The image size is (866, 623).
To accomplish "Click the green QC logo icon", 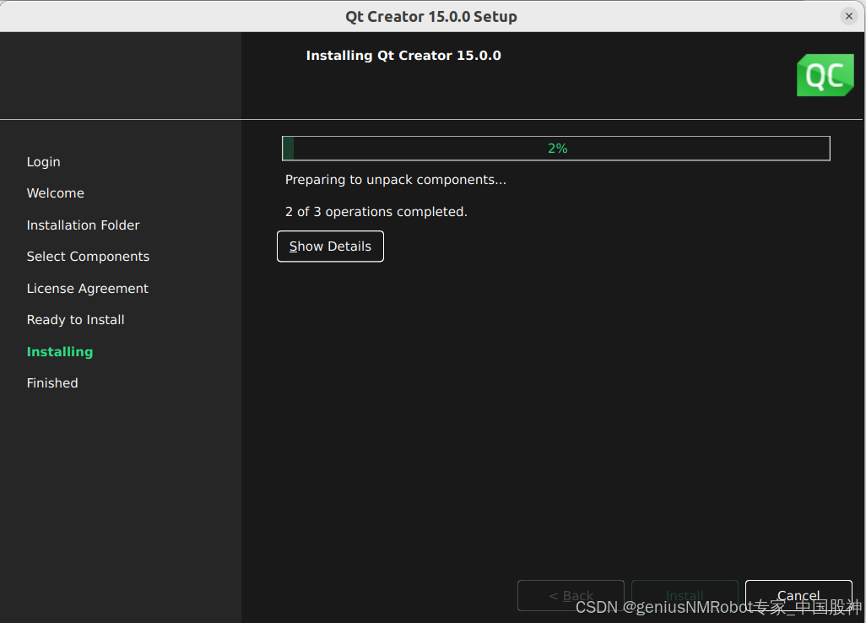I will click(x=825, y=75).
